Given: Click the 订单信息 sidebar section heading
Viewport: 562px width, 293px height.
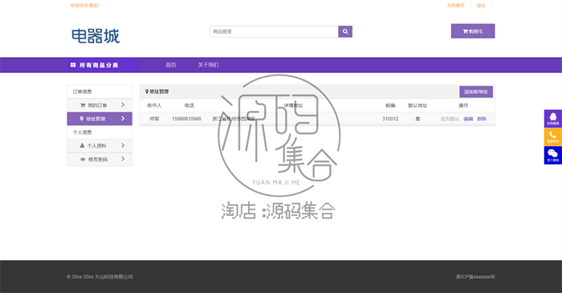Looking at the screenshot, I should tap(83, 92).
